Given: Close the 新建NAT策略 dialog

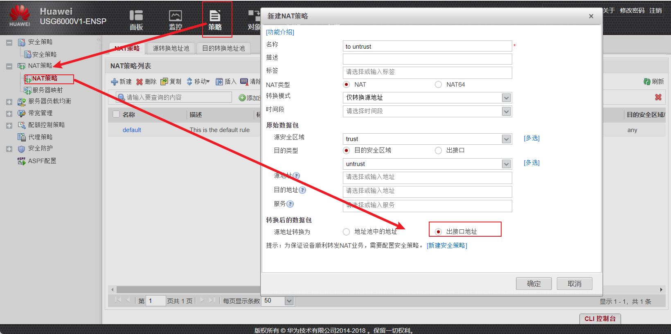Looking at the screenshot, I should [591, 16].
